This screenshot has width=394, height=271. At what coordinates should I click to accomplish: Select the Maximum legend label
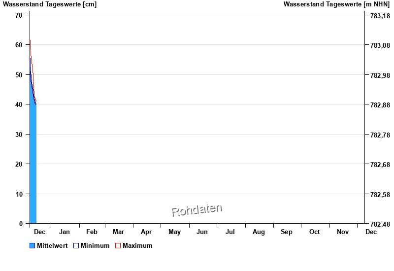137,246
